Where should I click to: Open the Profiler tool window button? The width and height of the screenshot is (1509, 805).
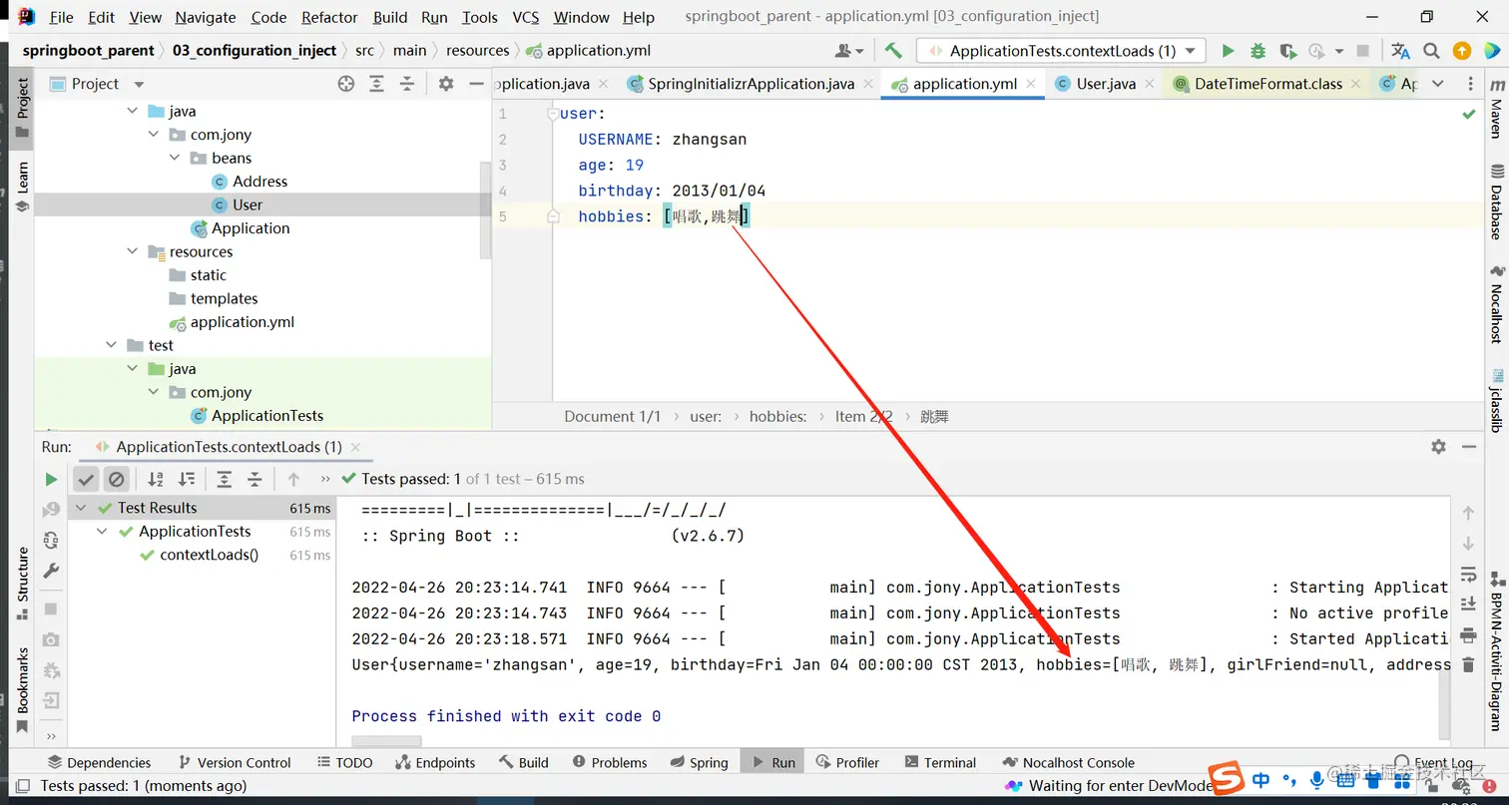[847, 762]
